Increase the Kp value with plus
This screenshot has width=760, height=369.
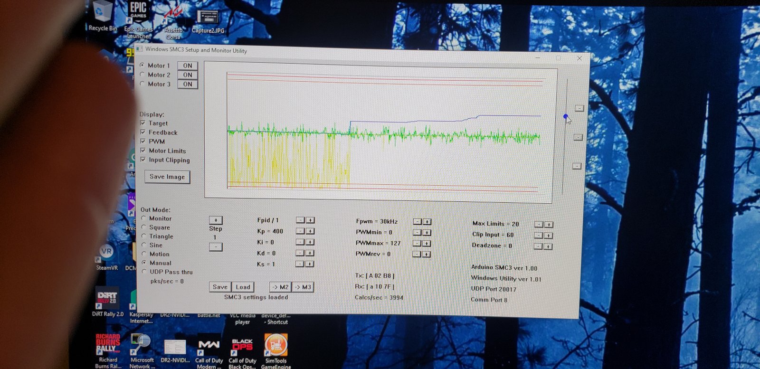click(x=310, y=231)
